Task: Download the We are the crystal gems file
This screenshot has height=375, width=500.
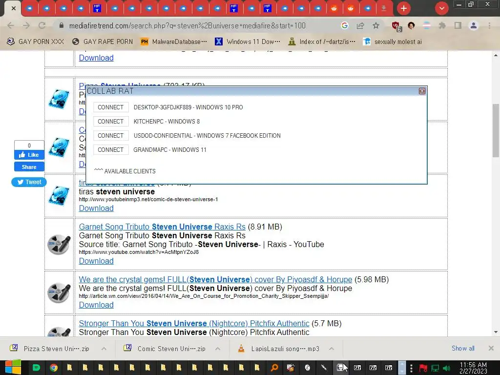Action: point(96,305)
